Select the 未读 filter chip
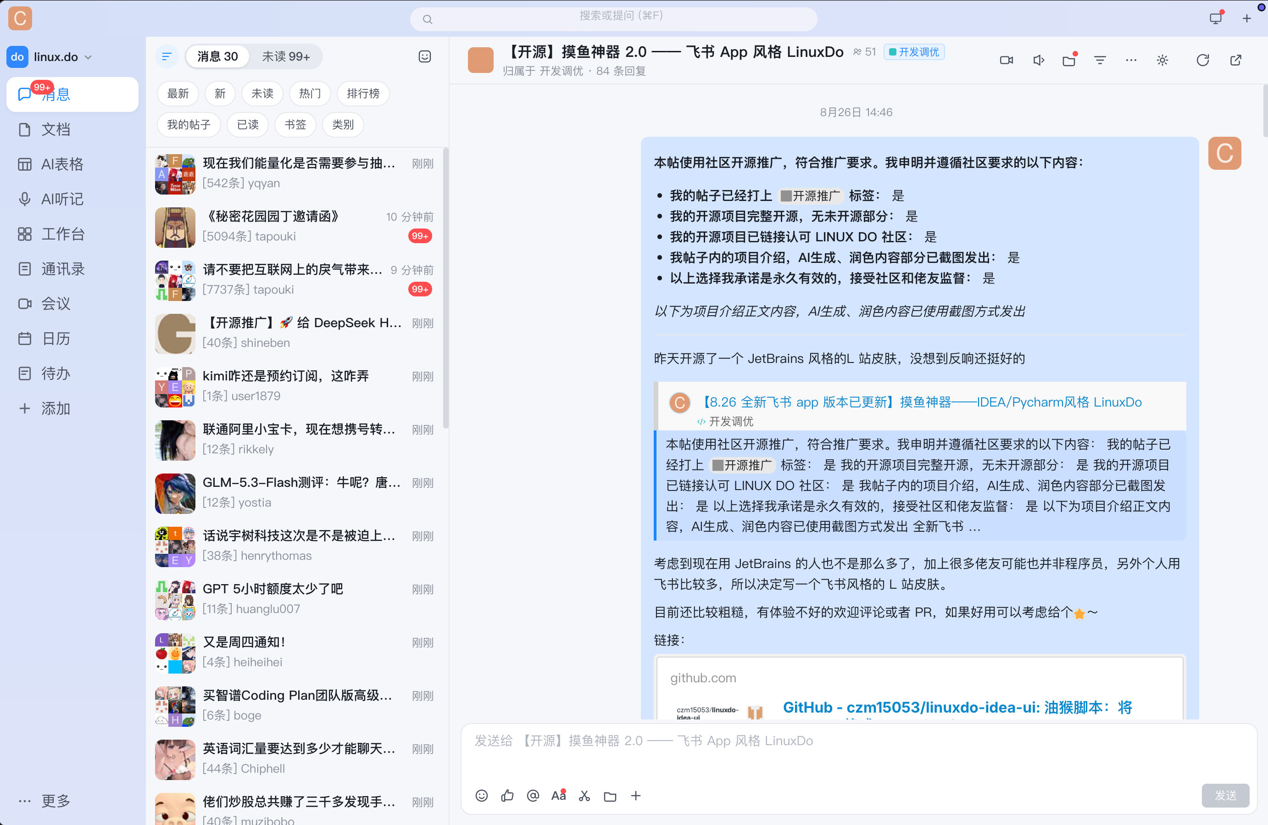Viewport: 1268px width, 825px height. [262, 94]
